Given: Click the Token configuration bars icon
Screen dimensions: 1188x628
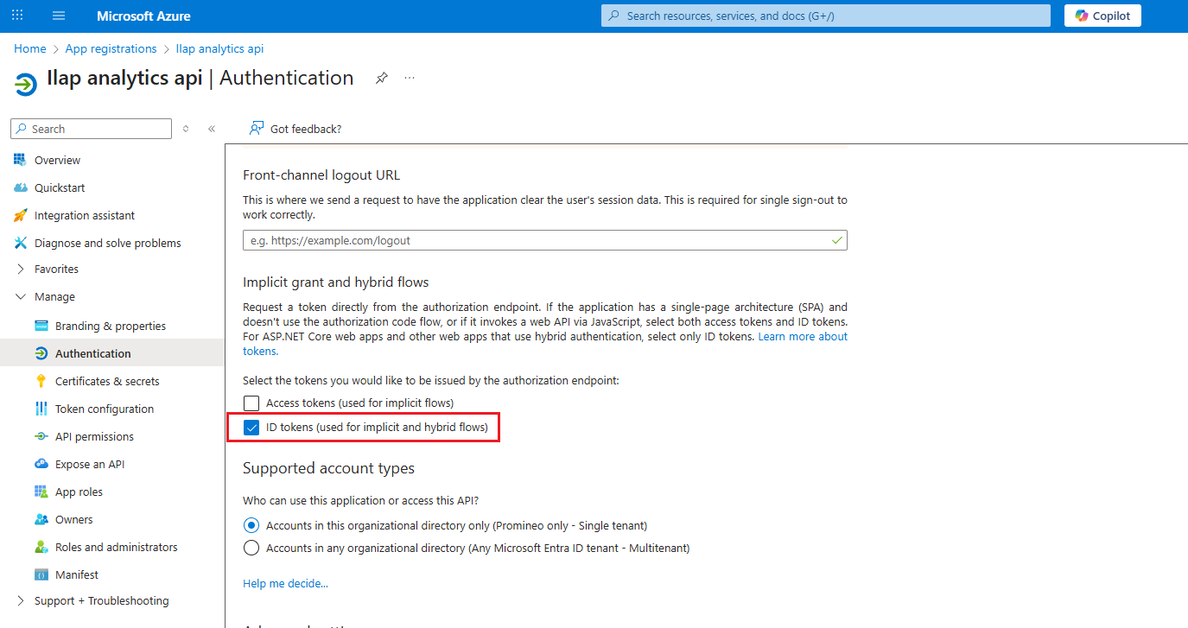Looking at the screenshot, I should click(x=41, y=409).
